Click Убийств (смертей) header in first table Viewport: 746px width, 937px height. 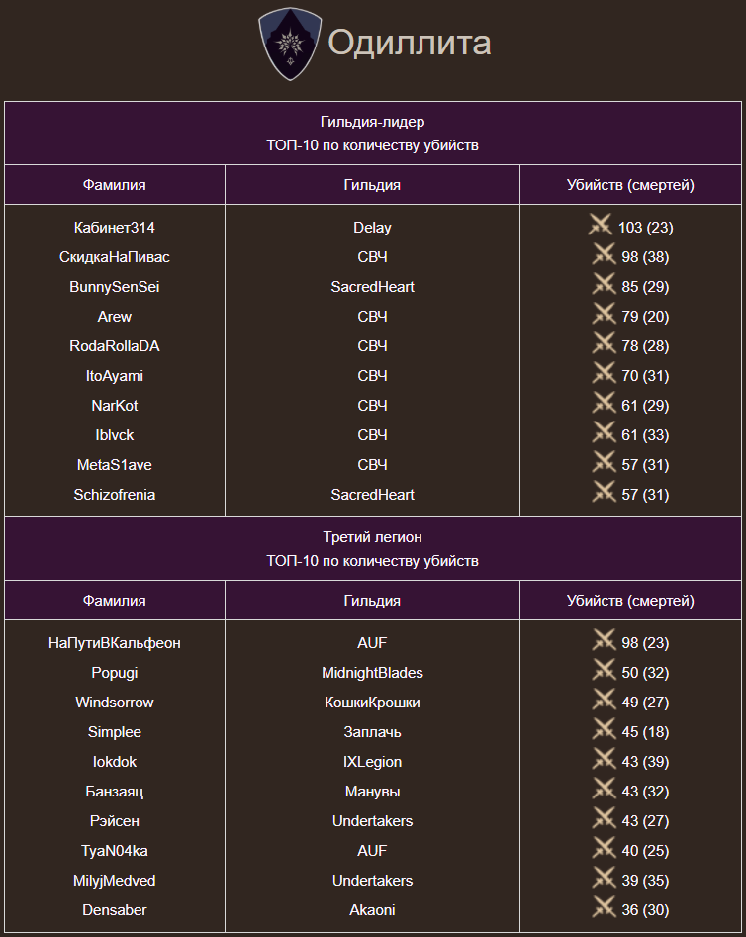[630, 185]
